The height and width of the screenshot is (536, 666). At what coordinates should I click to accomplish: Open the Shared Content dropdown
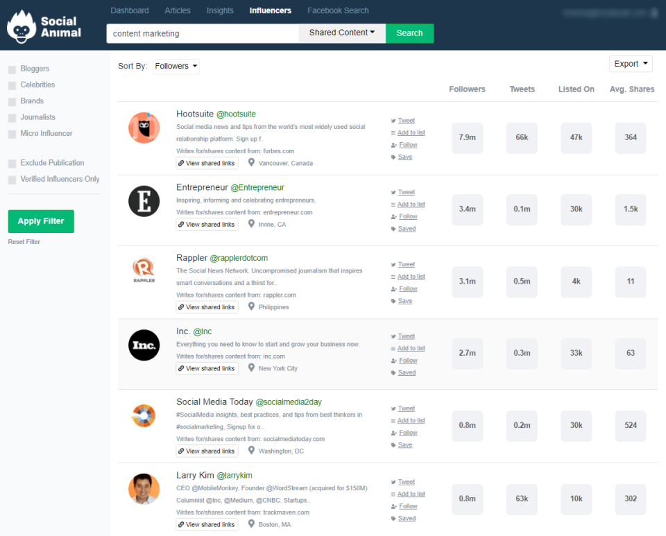tap(341, 33)
